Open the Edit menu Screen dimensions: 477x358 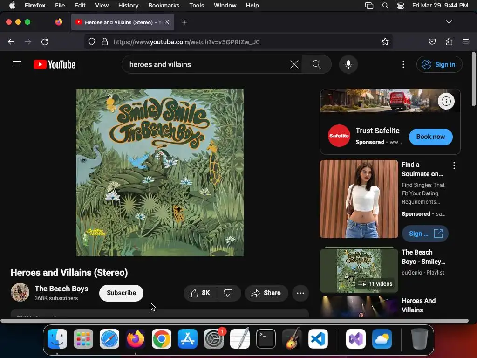point(80,6)
